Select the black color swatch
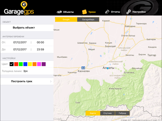 coord(11,64)
